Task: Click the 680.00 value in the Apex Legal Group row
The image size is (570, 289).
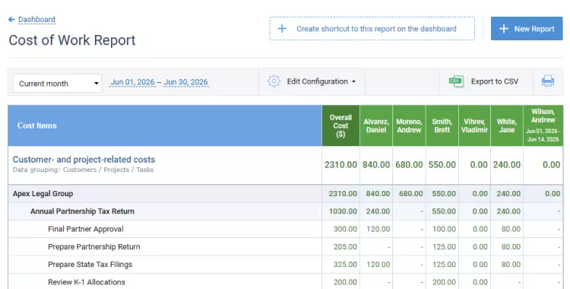Action: tap(410, 194)
